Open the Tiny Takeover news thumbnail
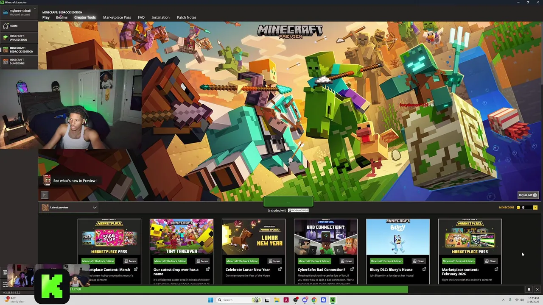 (x=182, y=237)
